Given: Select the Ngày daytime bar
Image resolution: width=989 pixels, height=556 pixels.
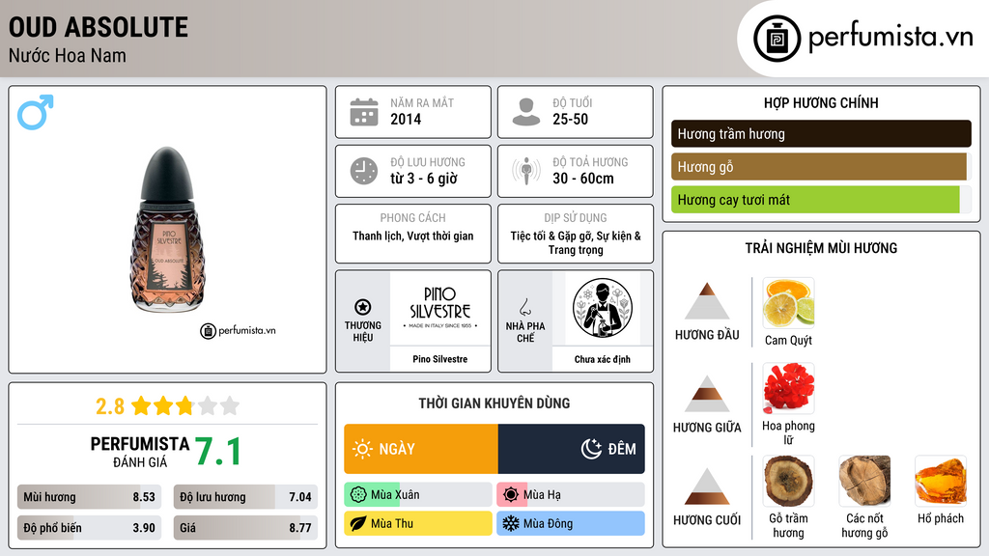Looking at the screenshot, I should pos(421,449).
